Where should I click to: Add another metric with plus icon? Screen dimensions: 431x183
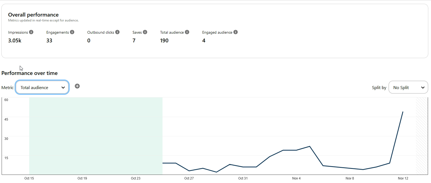tap(77, 86)
